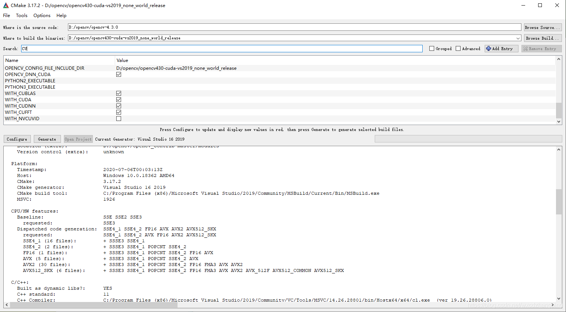
Task: Select the PYTHON3_EXECUTABLE entry
Action: [30, 87]
